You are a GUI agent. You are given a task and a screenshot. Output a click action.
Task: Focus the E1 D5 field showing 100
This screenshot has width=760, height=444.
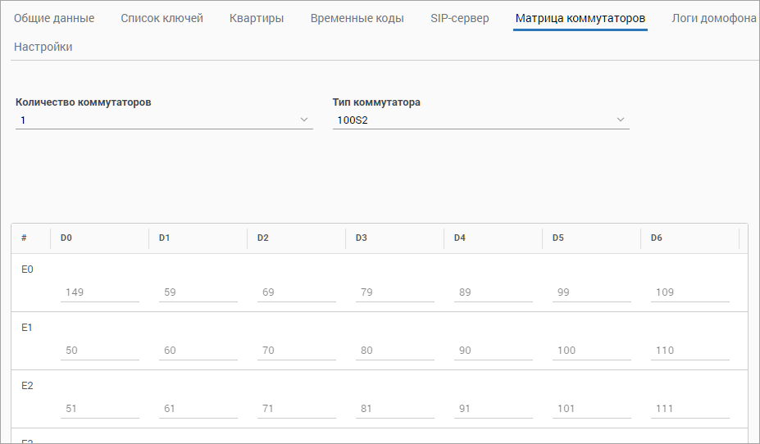click(591, 351)
